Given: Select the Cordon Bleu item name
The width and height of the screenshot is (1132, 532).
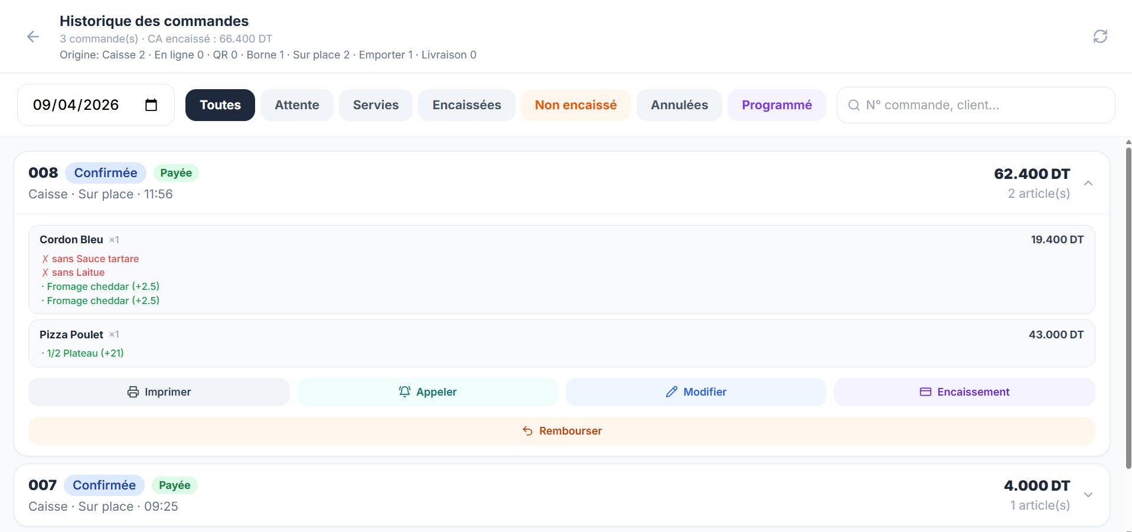Looking at the screenshot, I should (71, 240).
